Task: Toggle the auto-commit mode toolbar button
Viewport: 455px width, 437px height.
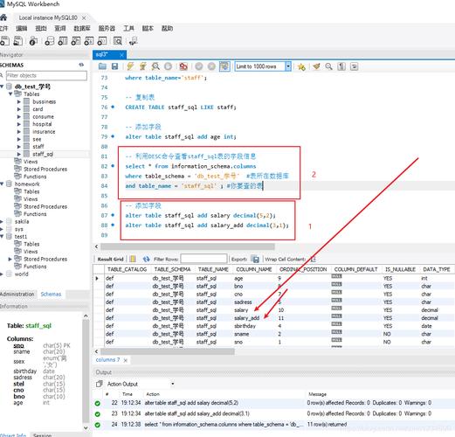Action: coord(224,66)
